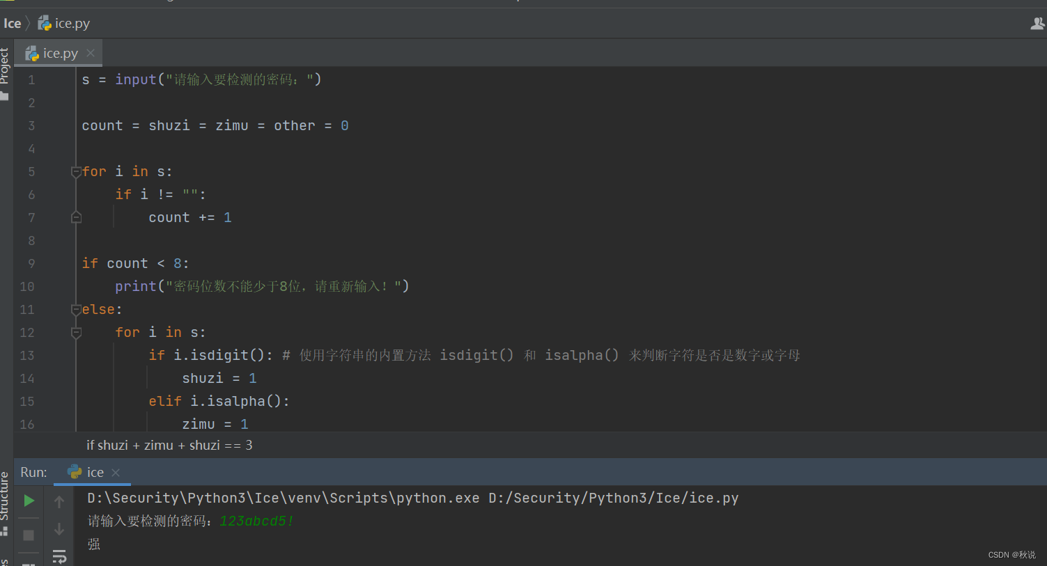Click the print statement on line 10

tap(262, 287)
